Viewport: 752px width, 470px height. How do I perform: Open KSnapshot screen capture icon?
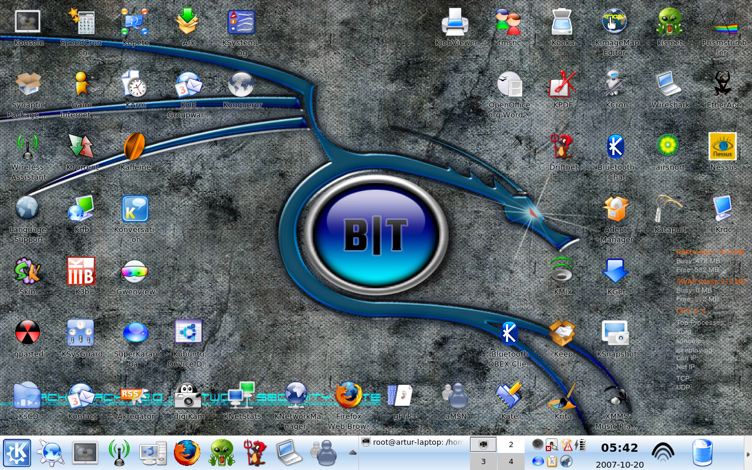(x=616, y=333)
